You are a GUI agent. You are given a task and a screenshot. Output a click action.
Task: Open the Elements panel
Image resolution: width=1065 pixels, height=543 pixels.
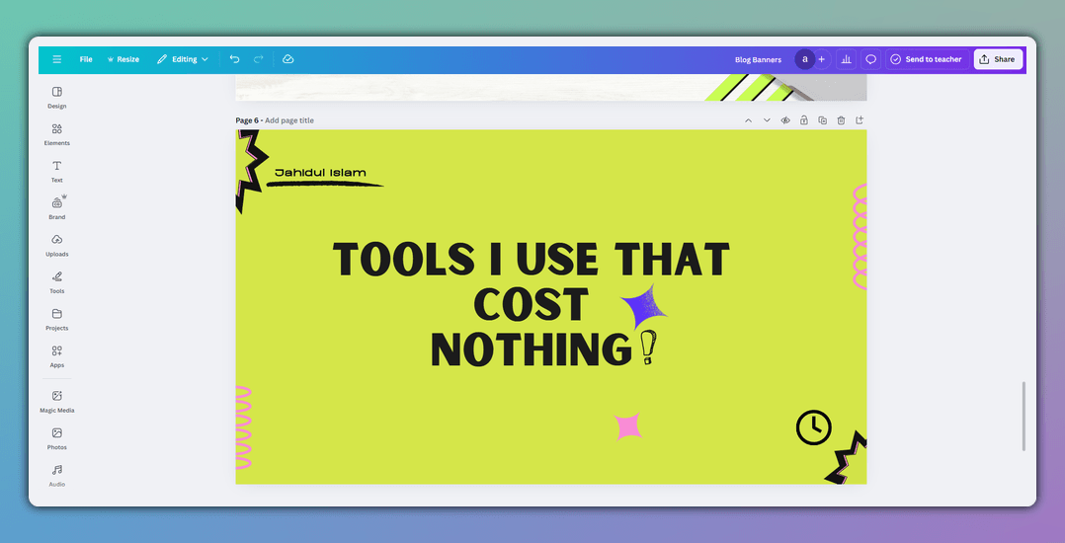(x=57, y=134)
